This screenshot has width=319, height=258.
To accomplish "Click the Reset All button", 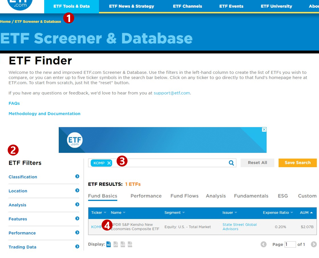I will (257, 163).
